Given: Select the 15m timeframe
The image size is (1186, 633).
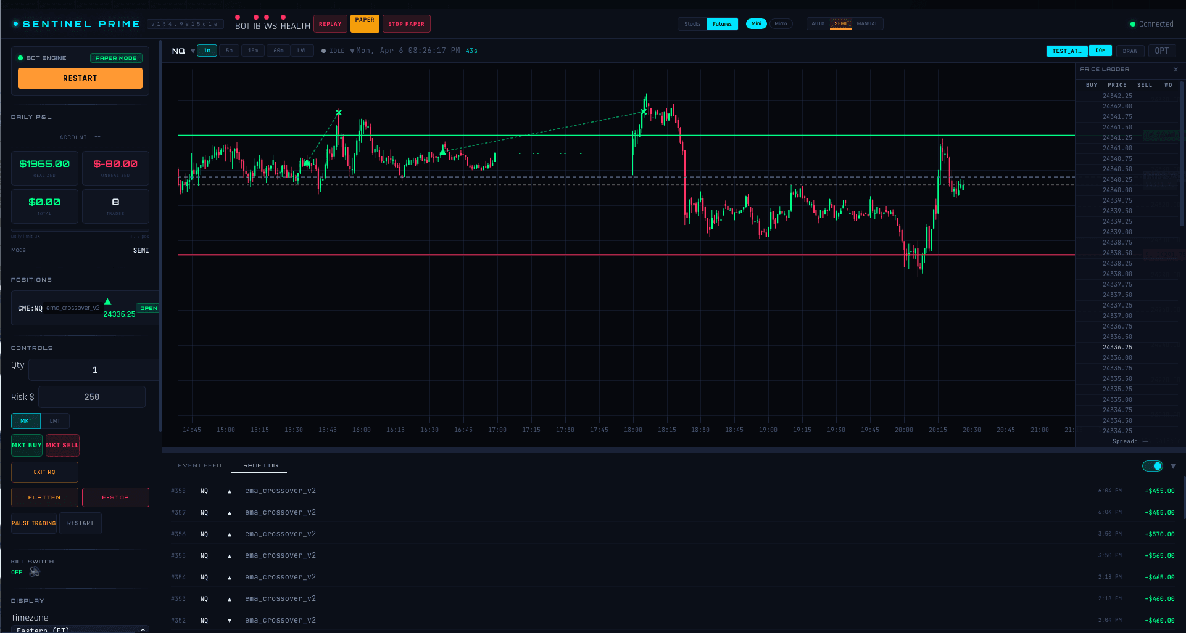Looking at the screenshot, I should click(x=253, y=51).
